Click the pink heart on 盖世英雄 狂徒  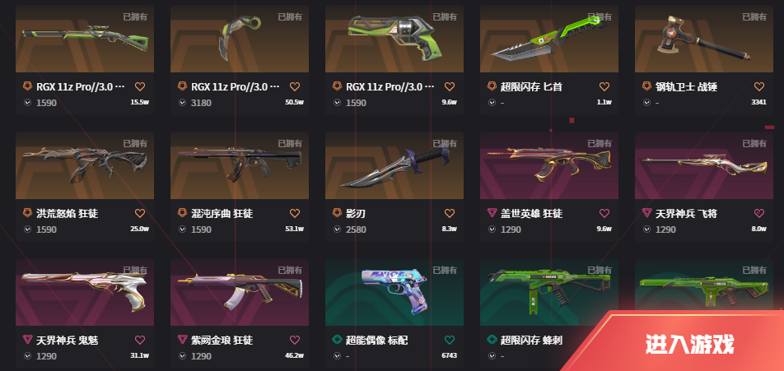tap(604, 213)
